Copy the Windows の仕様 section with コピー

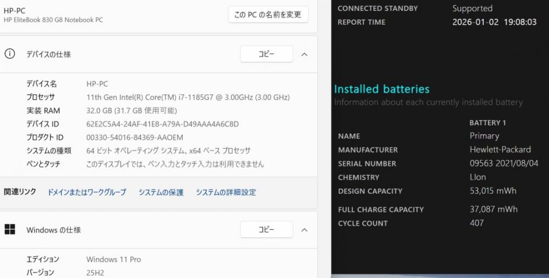[266, 230]
